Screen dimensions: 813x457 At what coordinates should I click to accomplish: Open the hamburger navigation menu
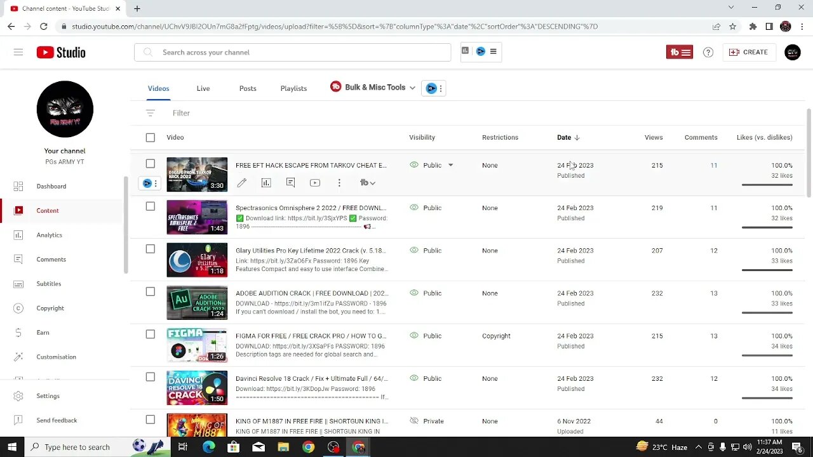tap(18, 52)
